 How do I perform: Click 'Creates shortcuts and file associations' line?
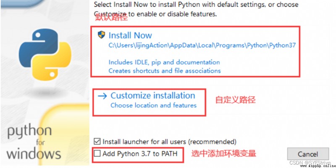click(x=165, y=71)
